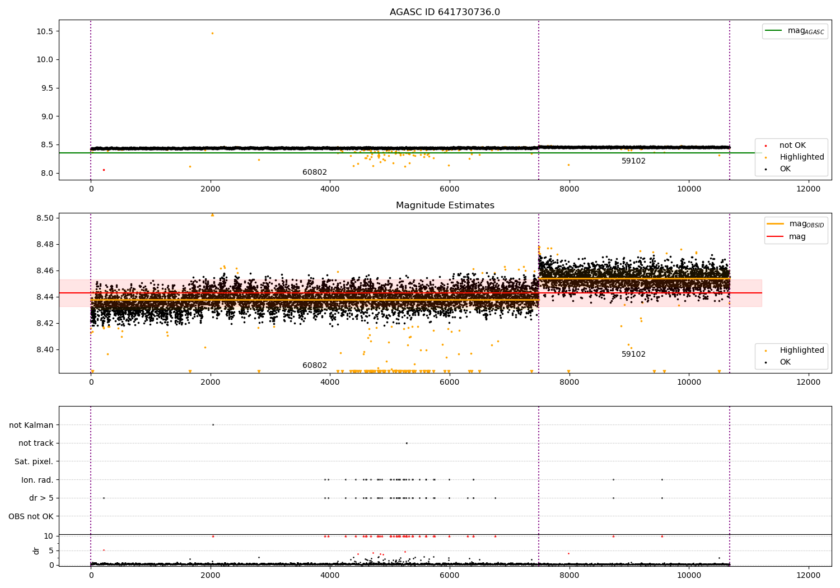
Task: Click the 'not track' row label
Action: [x=36, y=444]
